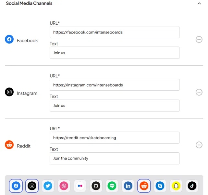Add the GitHub social channel
The image size is (208, 195).
[x=96, y=186]
